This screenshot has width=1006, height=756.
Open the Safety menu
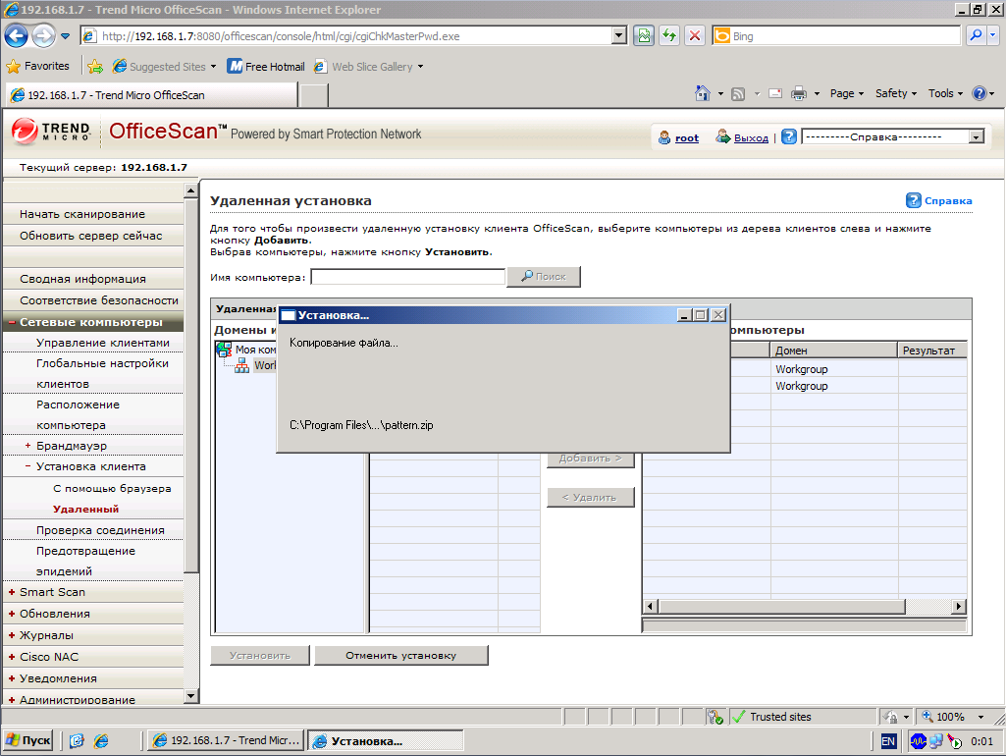click(896, 93)
